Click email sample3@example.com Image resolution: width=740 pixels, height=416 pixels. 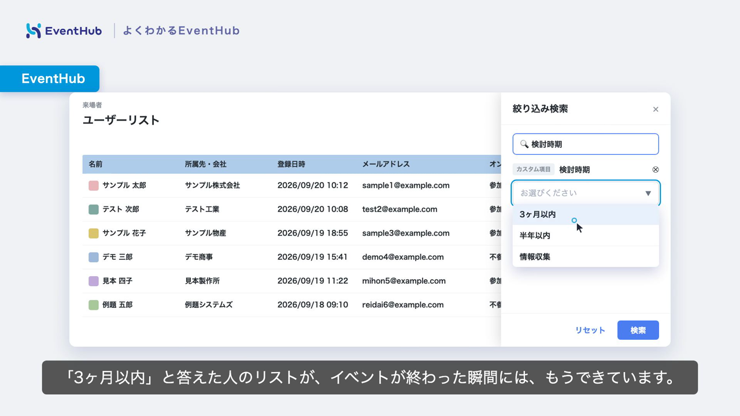[x=406, y=233]
